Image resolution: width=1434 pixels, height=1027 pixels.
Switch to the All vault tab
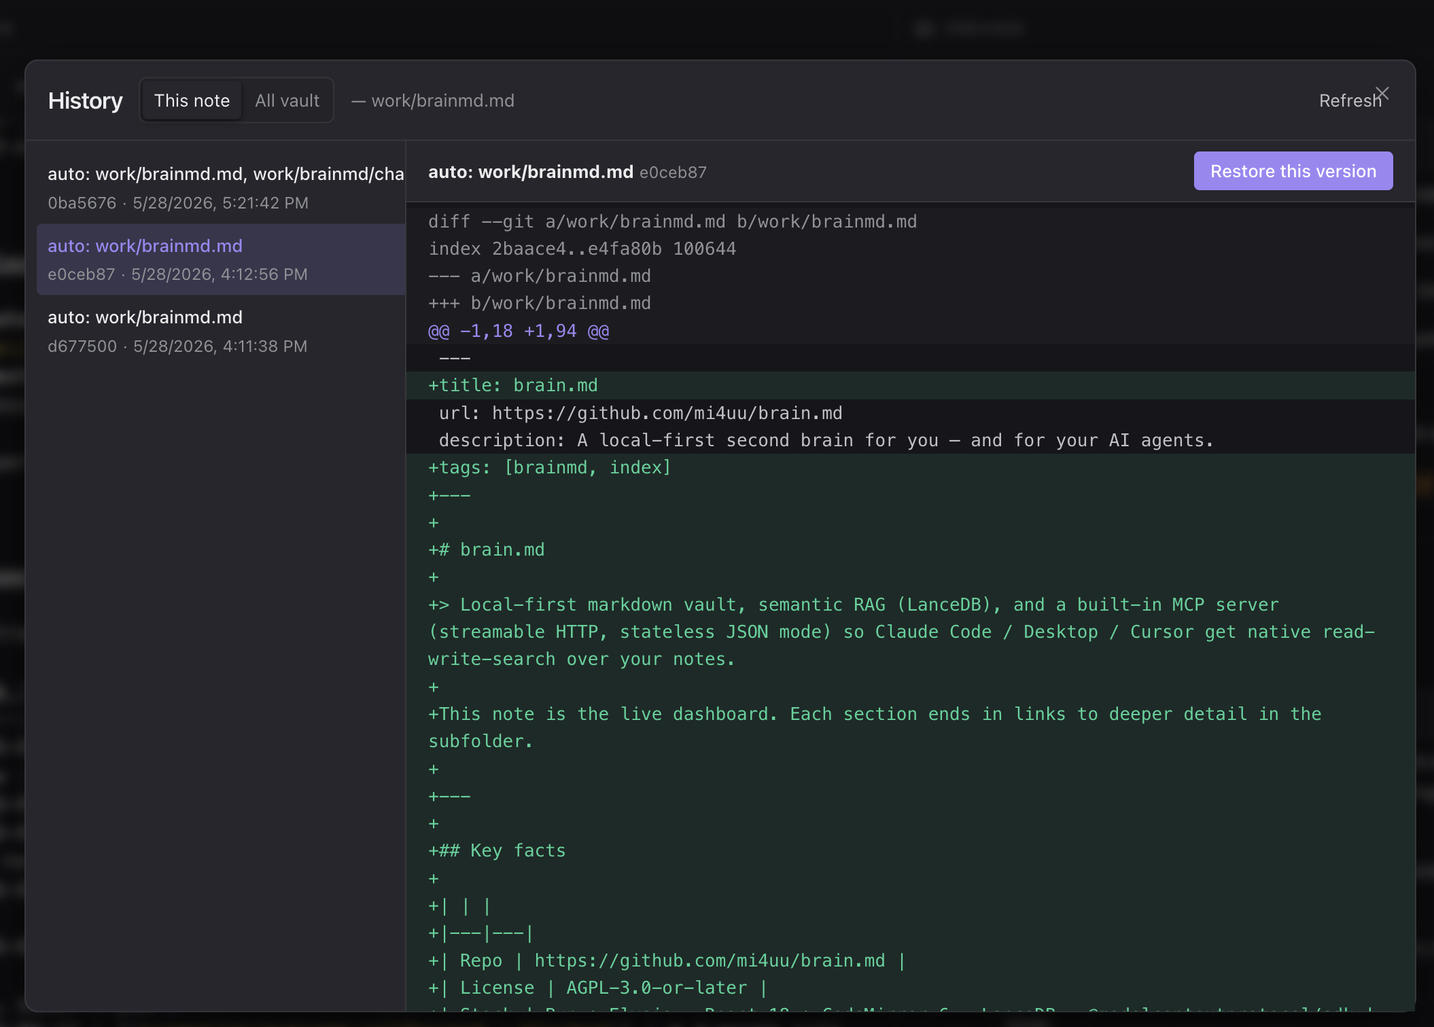(x=287, y=101)
